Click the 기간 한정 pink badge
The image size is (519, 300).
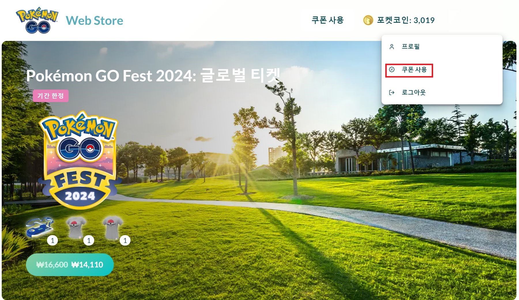point(51,96)
